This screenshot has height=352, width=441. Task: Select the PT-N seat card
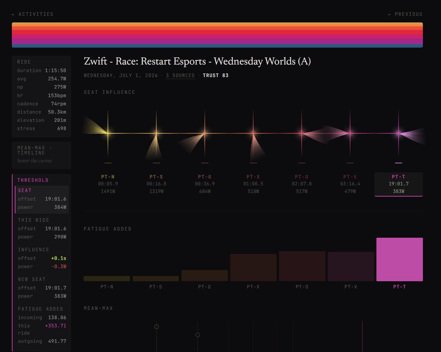(x=108, y=184)
